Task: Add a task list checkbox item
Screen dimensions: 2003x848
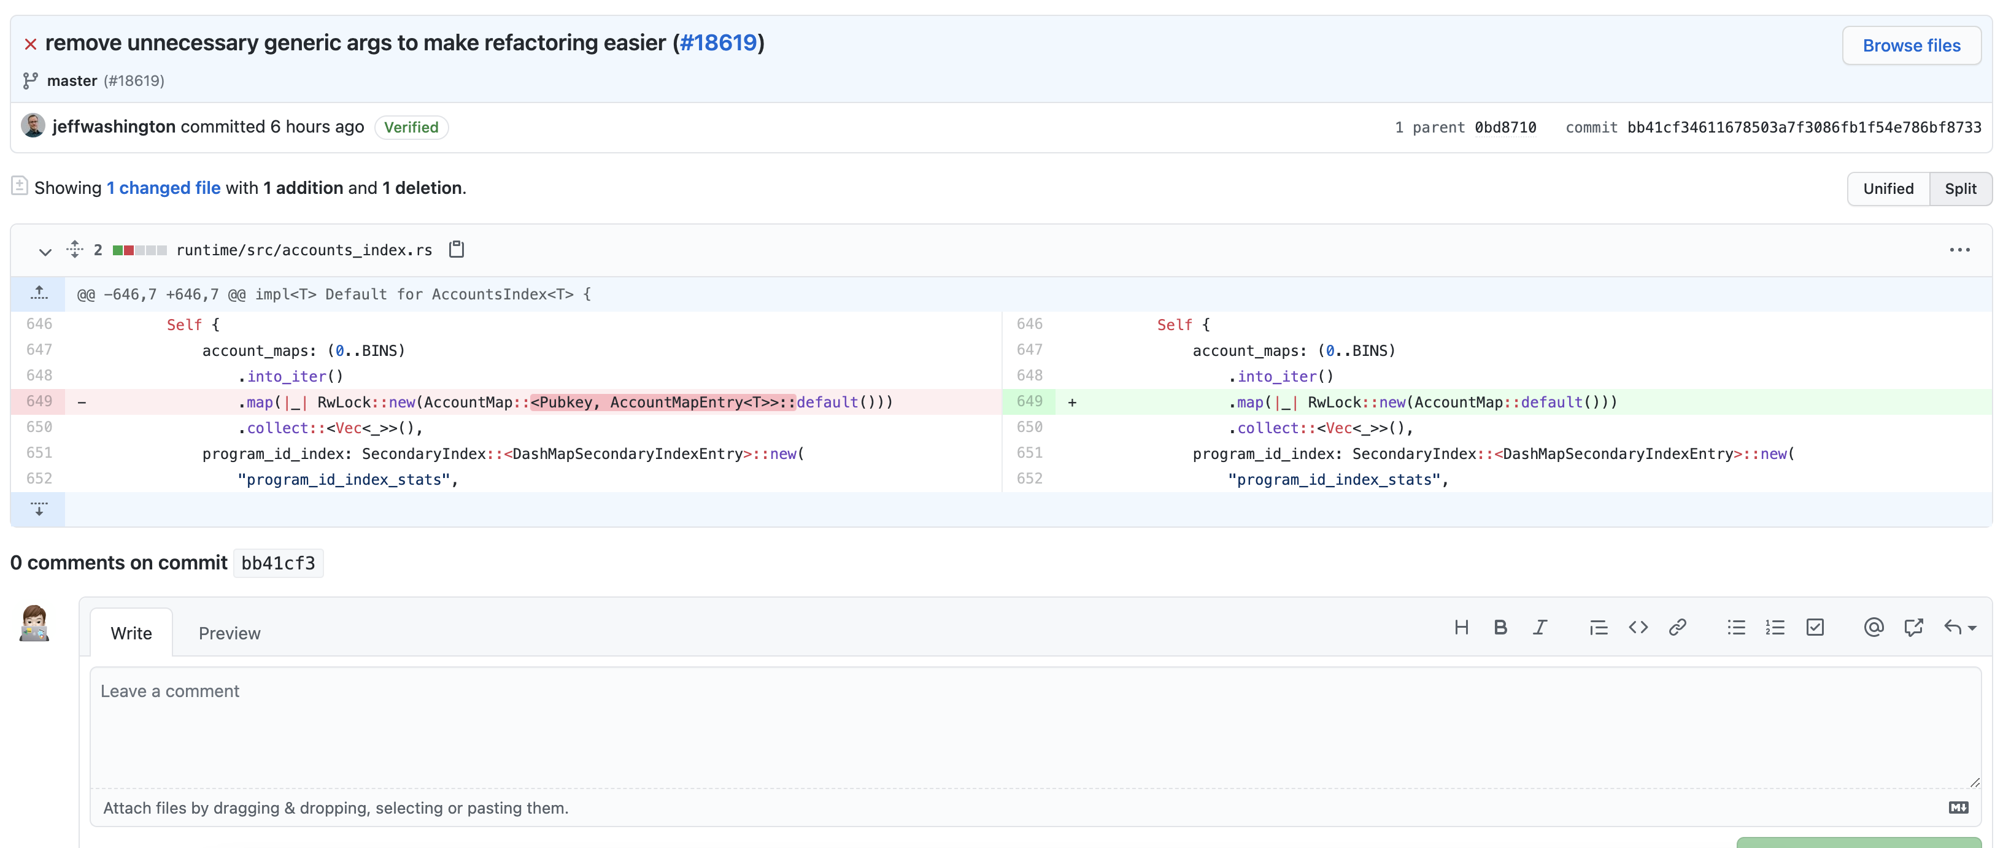Action: [1815, 627]
